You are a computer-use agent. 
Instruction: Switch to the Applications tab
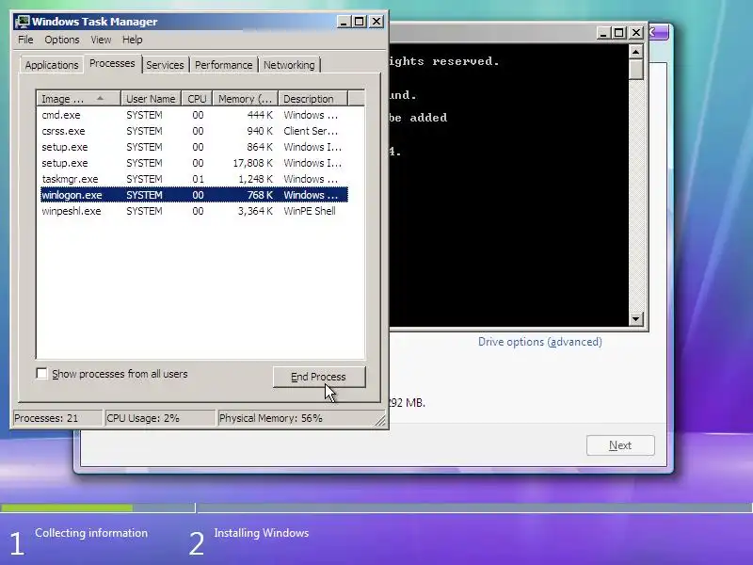[x=52, y=65]
